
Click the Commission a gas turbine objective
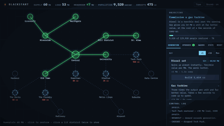point(187,17)
